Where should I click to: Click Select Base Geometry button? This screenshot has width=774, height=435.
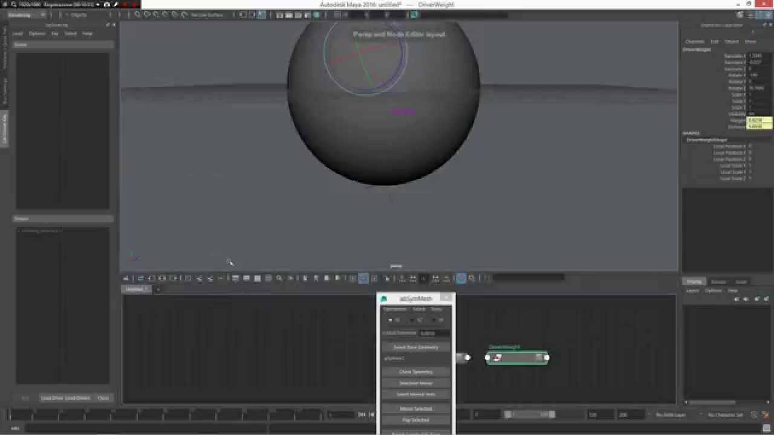tap(416, 347)
